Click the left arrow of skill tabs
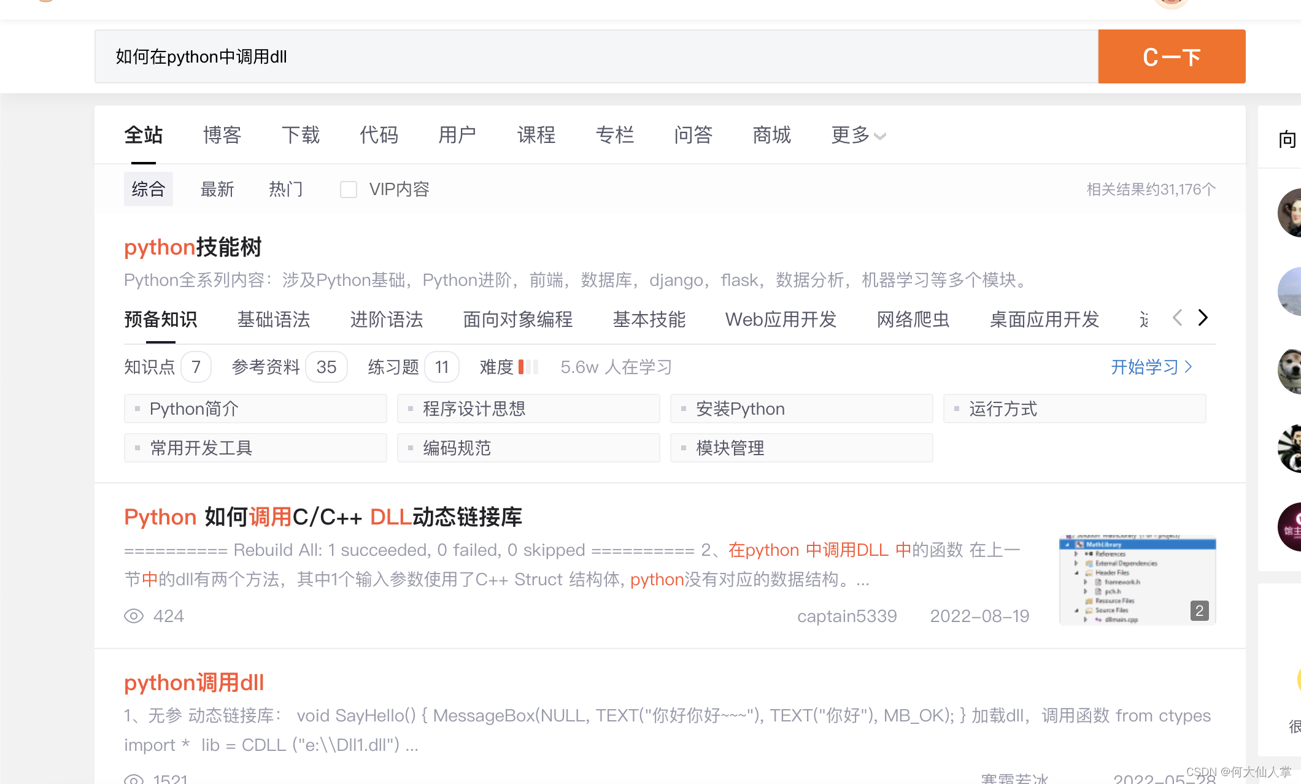The height and width of the screenshot is (784, 1301). coord(1177,318)
